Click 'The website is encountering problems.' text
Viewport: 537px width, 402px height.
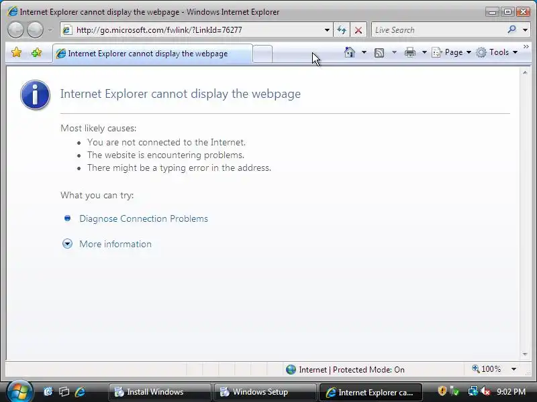[x=166, y=155]
